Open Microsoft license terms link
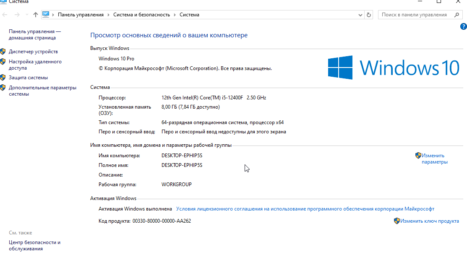This screenshot has width=467, height=260. pos(305,209)
